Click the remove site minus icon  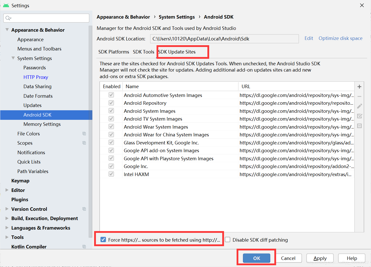click(x=359, y=96)
